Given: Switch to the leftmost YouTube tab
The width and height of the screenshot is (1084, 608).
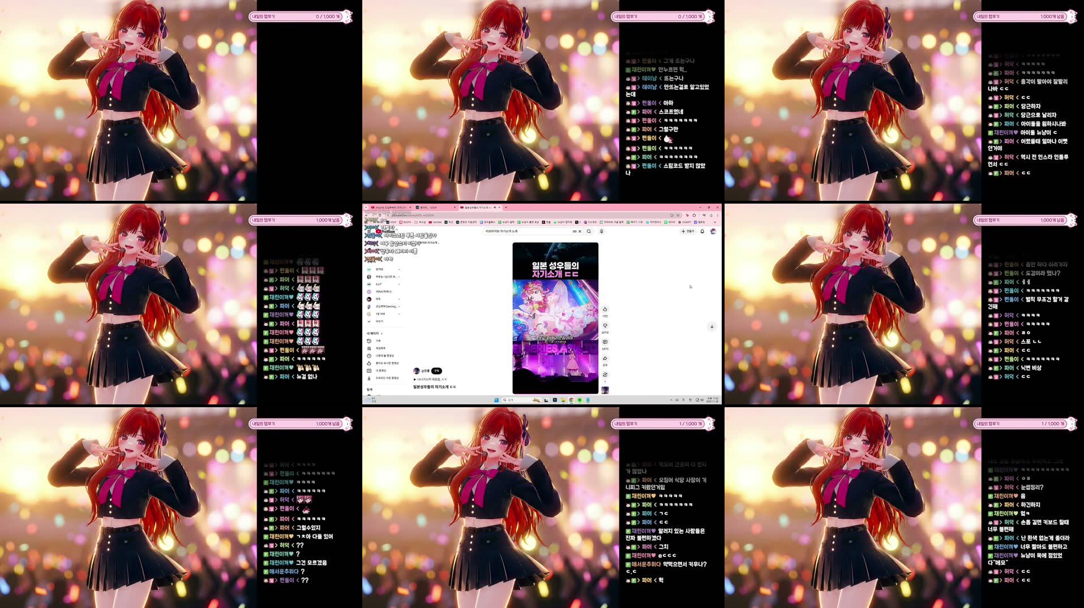Looking at the screenshot, I should pyautogui.click(x=389, y=208).
